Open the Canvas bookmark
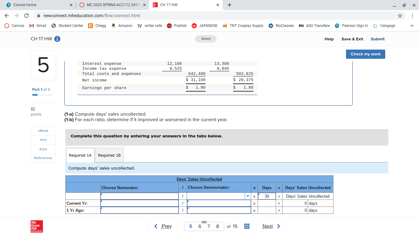 pyautogui.click(x=14, y=26)
